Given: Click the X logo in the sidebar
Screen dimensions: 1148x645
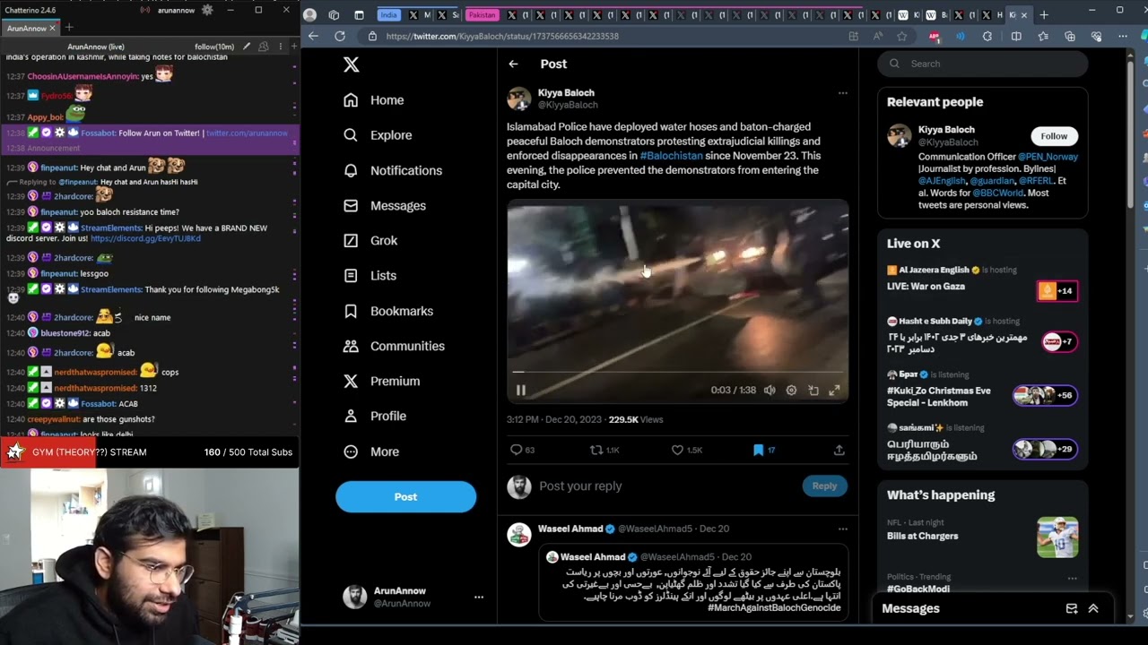Looking at the screenshot, I should click(x=351, y=64).
